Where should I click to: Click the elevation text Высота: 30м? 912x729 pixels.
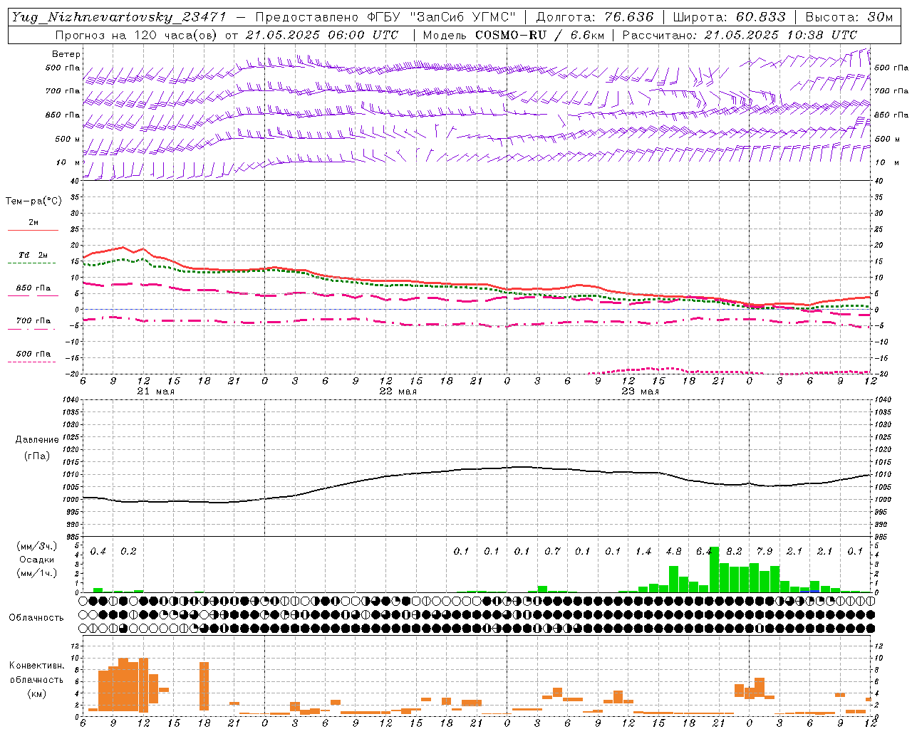848,17
